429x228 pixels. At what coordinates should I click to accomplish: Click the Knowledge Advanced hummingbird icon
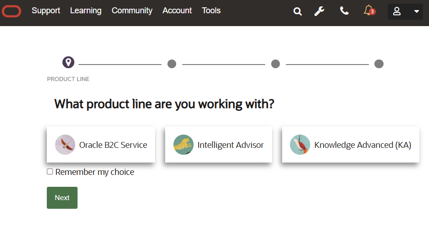point(300,145)
